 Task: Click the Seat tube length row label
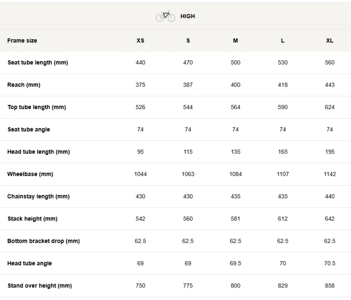pos(38,62)
